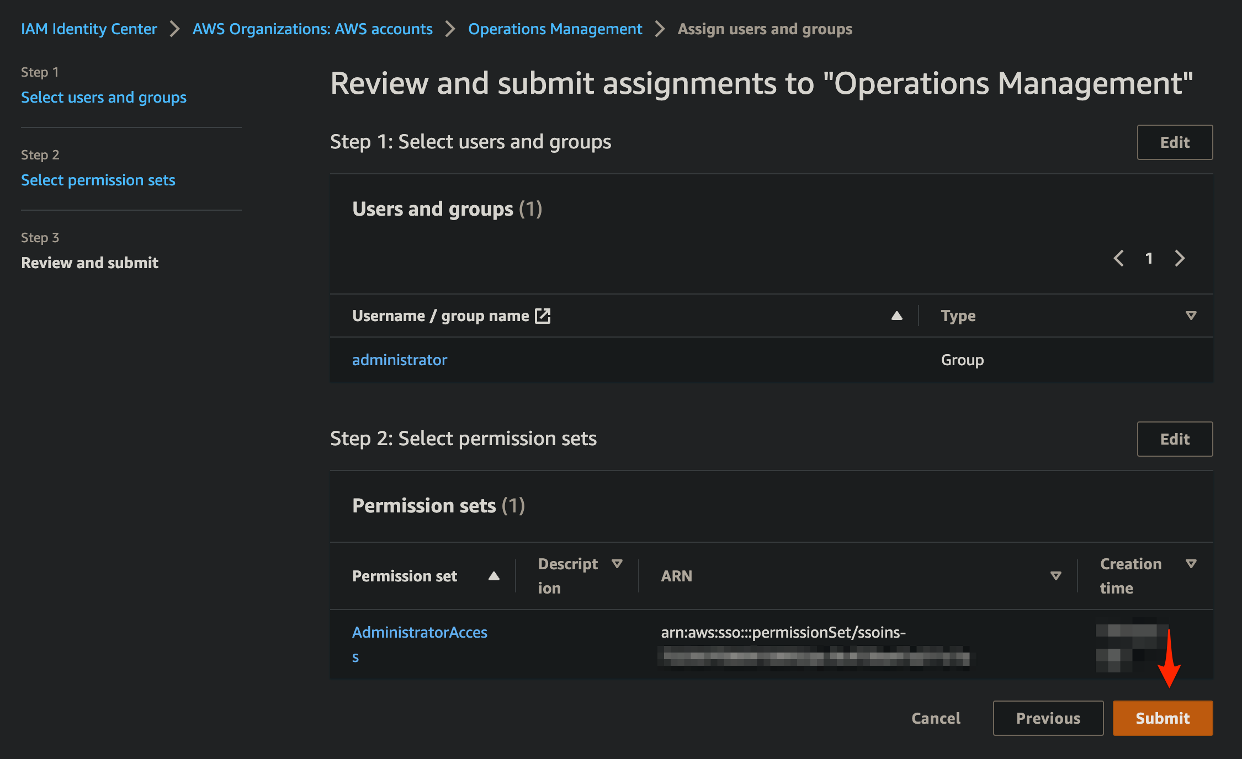Open the AdministratorAccess permission set link
This screenshot has height=759, width=1242.
point(420,644)
